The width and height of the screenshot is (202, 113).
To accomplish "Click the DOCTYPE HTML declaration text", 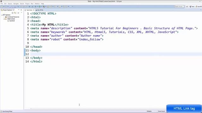I will pos(43,13).
